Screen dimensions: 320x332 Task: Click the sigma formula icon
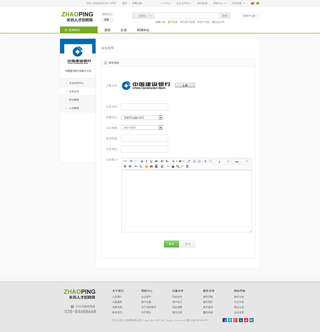187,166
